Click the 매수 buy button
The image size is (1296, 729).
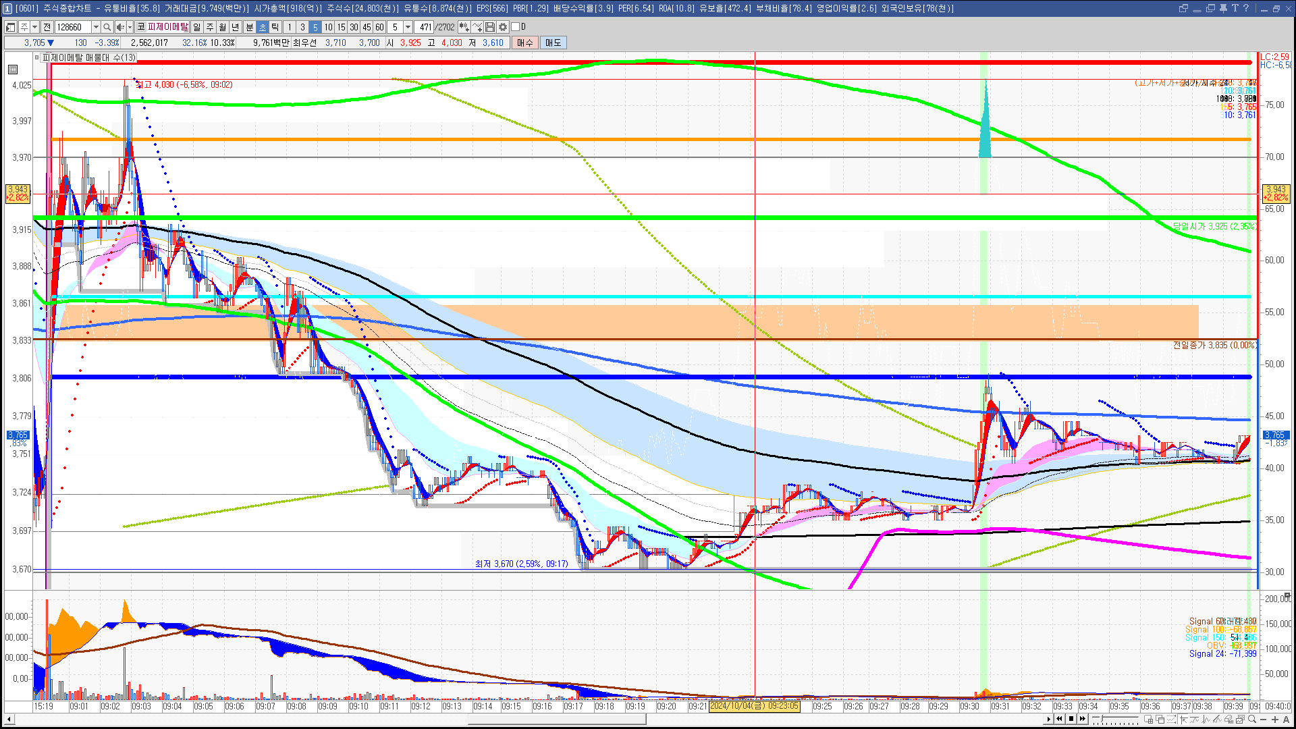(525, 43)
